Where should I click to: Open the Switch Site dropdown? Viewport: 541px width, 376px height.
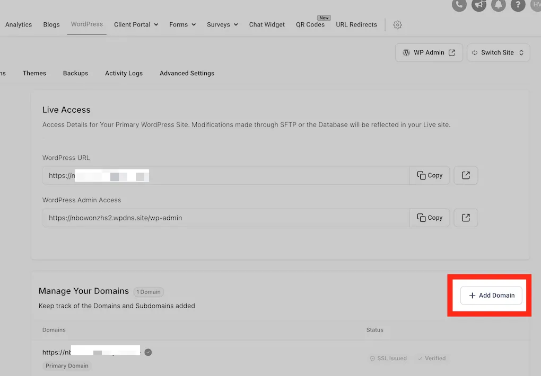point(498,53)
